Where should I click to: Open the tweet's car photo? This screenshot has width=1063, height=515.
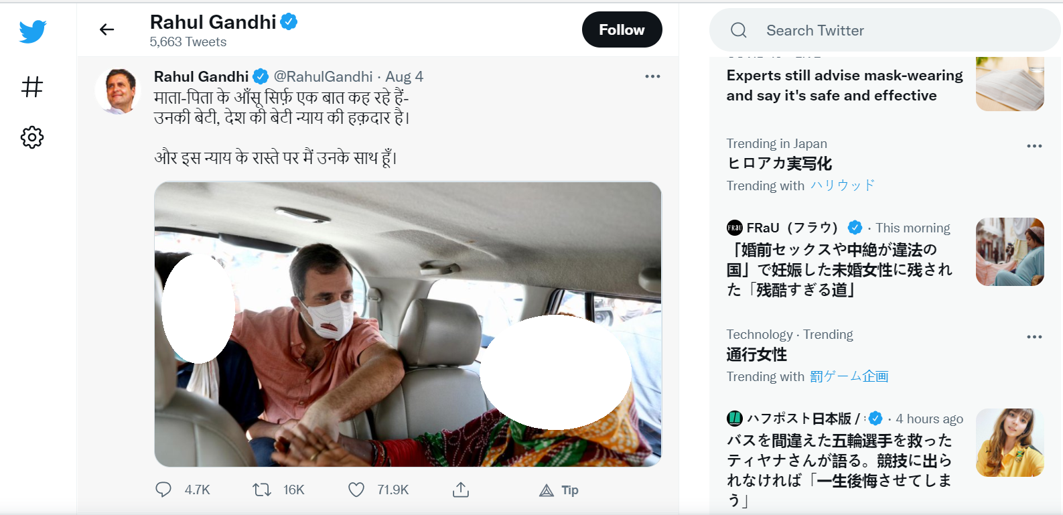[x=408, y=323]
